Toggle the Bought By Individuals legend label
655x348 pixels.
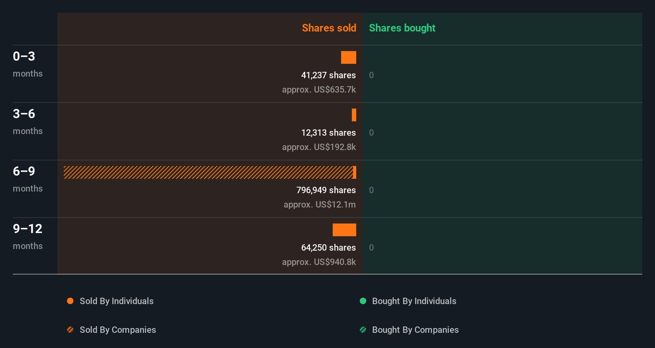(414, 301)
